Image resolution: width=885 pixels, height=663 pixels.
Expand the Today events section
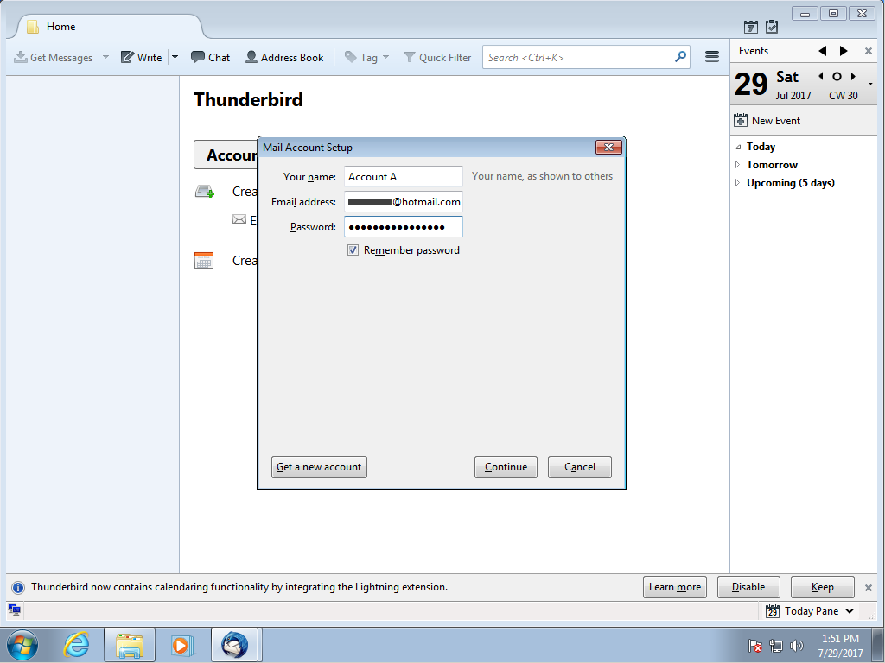click(x=738, y=147)
